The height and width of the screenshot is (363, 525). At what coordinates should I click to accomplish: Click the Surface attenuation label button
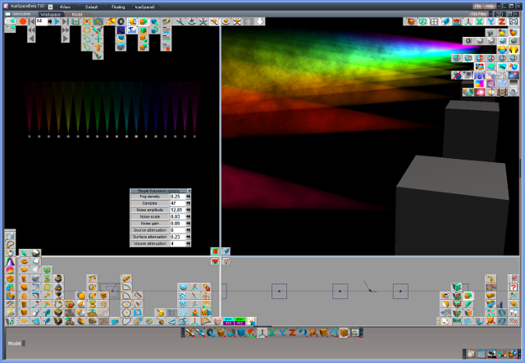pyautogui.click(x=149, y=237)
